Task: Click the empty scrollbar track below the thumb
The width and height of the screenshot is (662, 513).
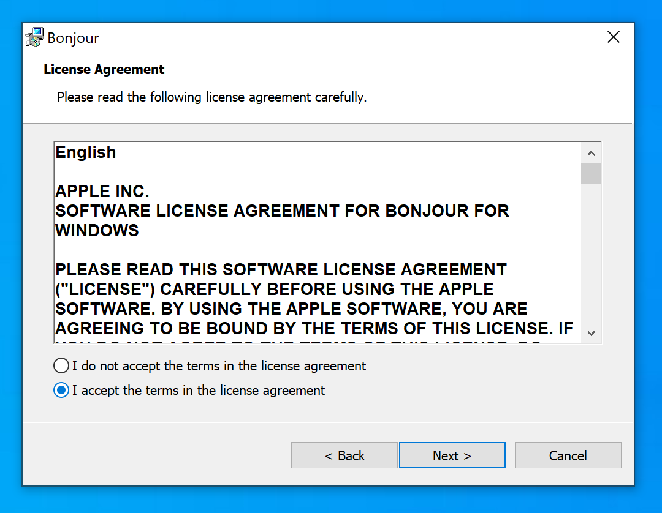Action: pyautogui.click(x=591, y=257)
